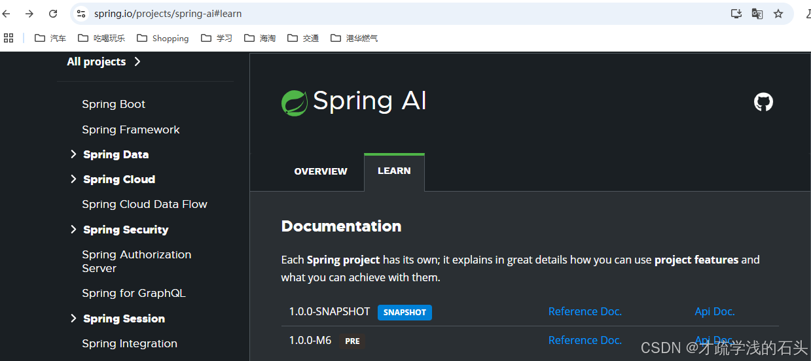Click the PRE badge for 1.0.0-M6
The width and height of the screenshot is (811, 361).
point(352,341)
